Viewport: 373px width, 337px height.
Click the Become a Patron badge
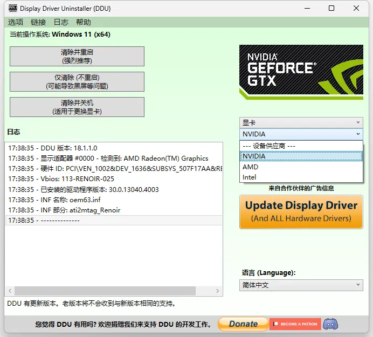click(295, 324)
